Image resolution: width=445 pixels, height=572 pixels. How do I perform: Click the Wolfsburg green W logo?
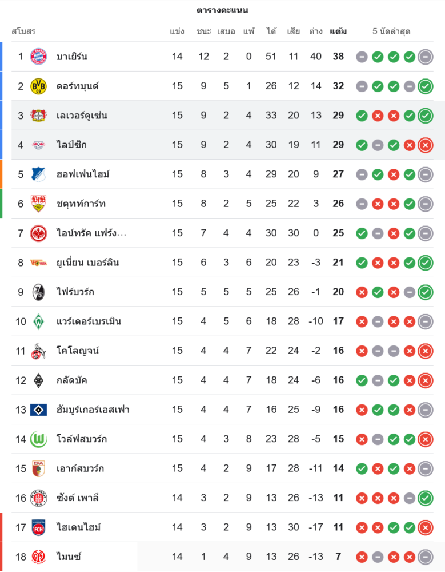coord(38,439)
